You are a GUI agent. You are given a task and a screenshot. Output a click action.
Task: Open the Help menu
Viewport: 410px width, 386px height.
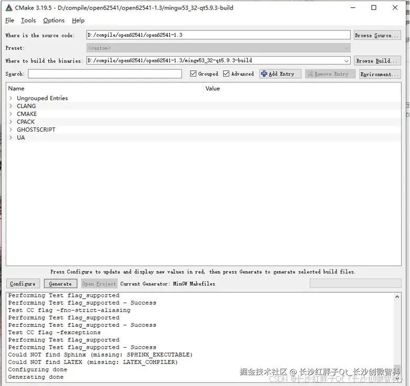tap(78, 20)
